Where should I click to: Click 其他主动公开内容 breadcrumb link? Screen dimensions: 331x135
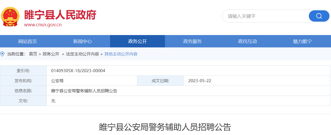click(121, 54)
